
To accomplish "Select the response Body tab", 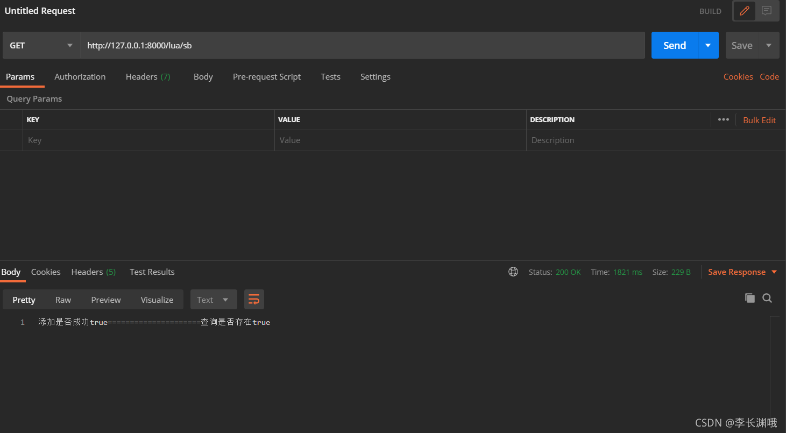I will [x=11, y=272].
